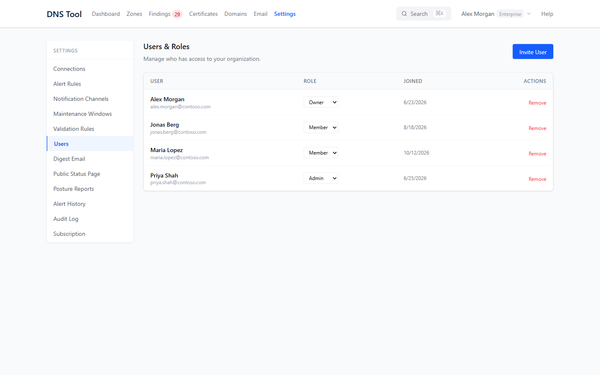
Task: Switch to the Certificates tab
Action: coord(203,14)
